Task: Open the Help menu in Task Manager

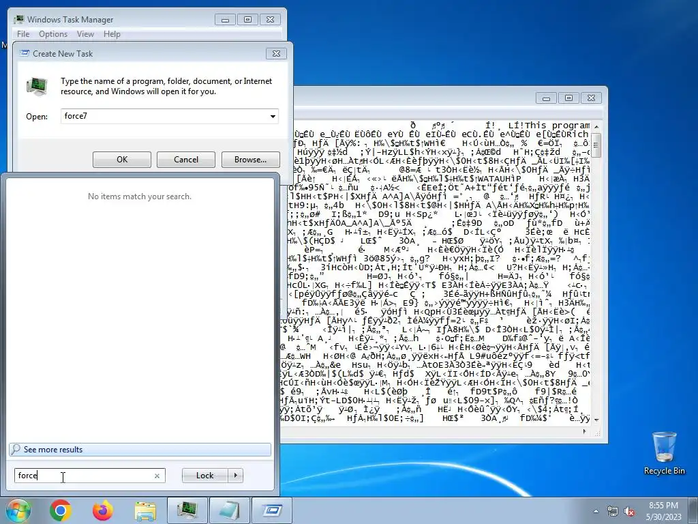Action: click(112, 34)
